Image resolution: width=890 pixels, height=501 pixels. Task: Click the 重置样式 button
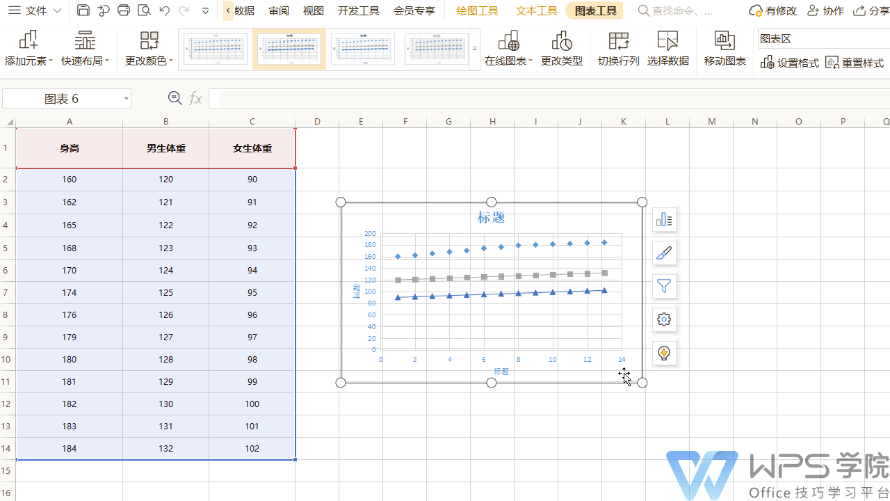[855, 63]
